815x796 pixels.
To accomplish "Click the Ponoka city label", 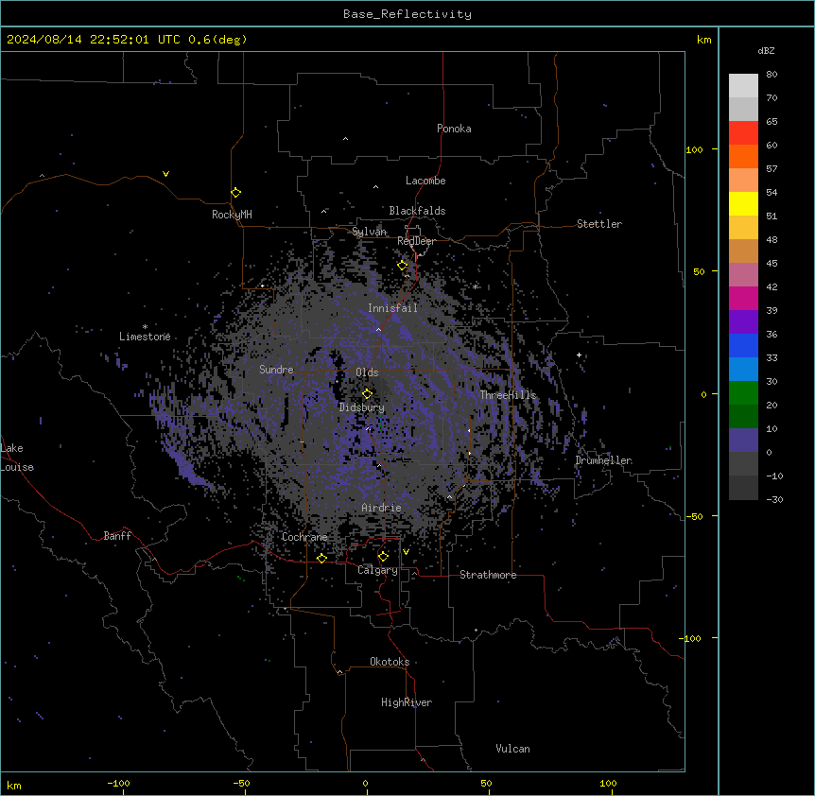I will 454,129.
